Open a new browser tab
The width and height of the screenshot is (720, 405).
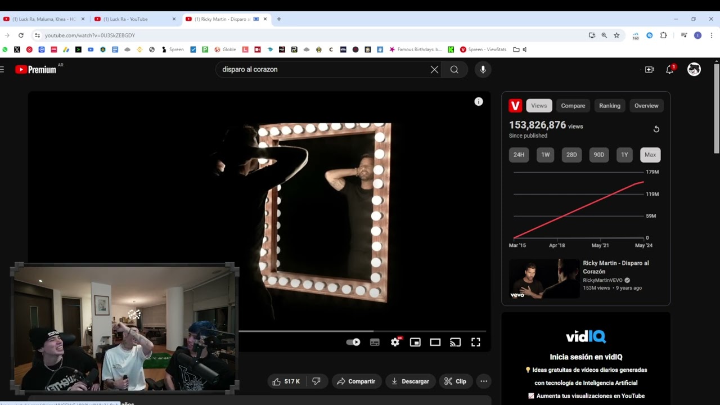click(278, 19)
